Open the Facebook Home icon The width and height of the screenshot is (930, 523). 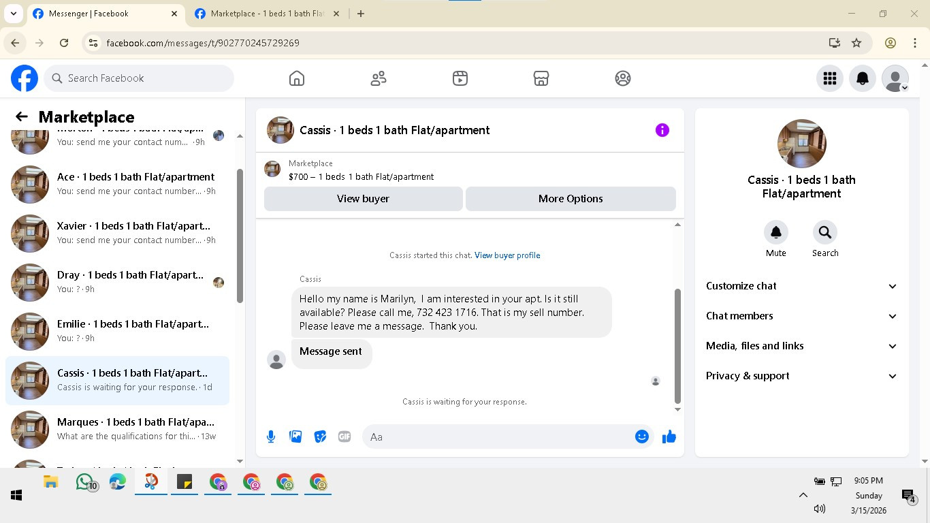click(x=297, y=78)
